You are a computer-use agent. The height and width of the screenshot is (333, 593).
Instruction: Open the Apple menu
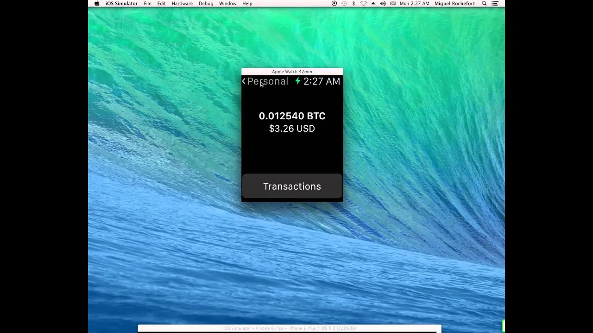click(x=97, y=4)
